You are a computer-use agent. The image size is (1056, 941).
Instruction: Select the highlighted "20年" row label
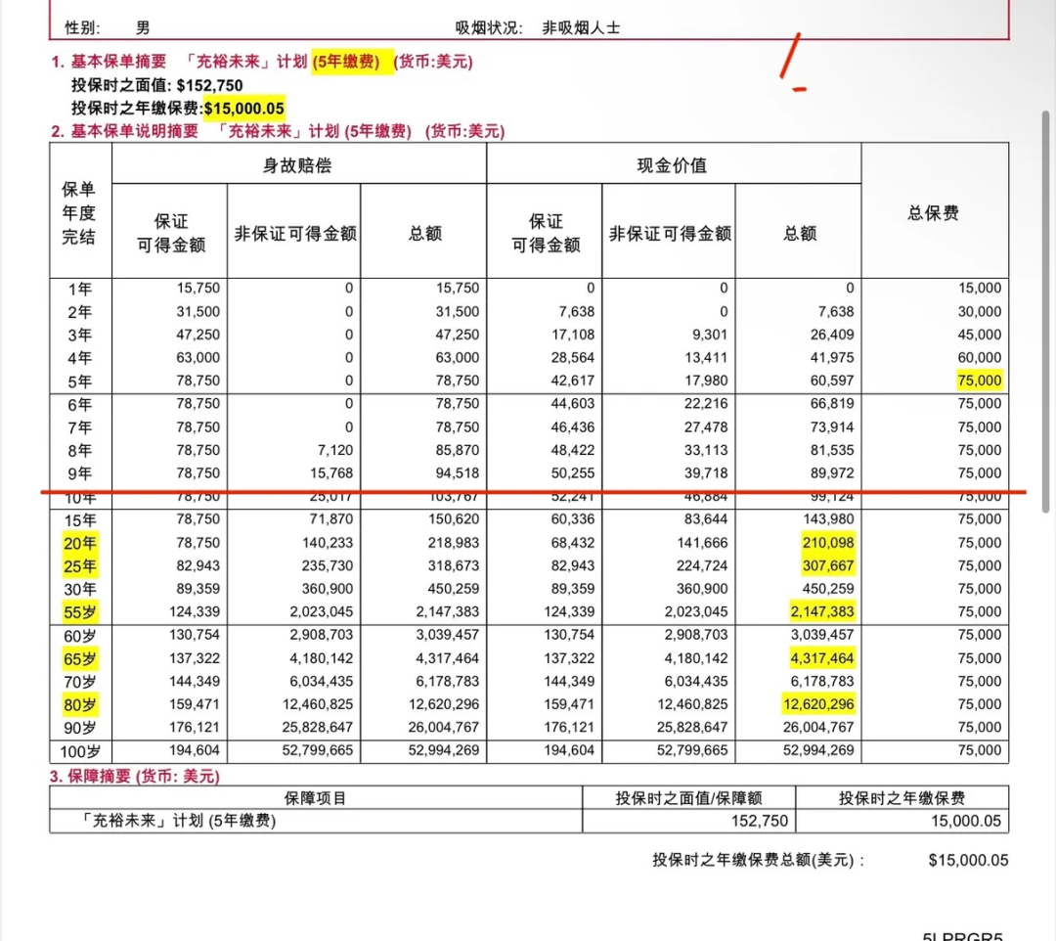82,543
